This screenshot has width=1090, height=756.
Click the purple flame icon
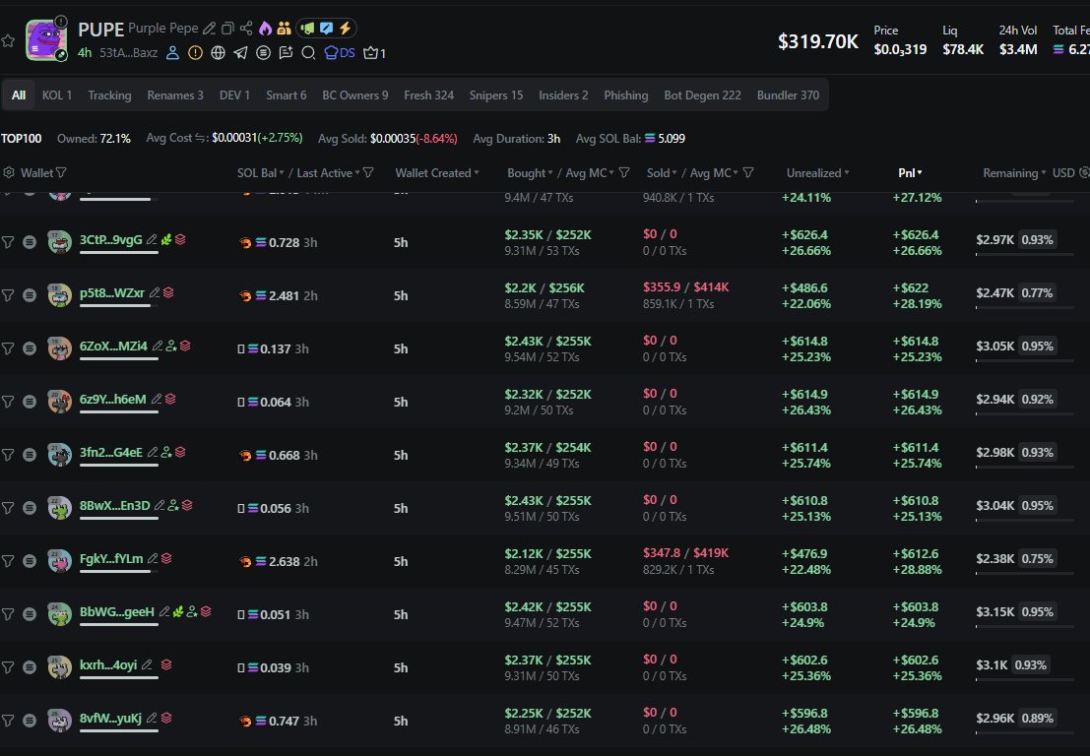click(x=265, y=29)
